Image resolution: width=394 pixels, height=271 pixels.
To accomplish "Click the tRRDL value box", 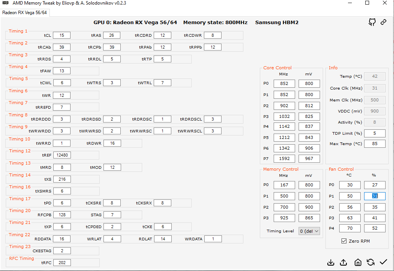I will click(112, 59).
